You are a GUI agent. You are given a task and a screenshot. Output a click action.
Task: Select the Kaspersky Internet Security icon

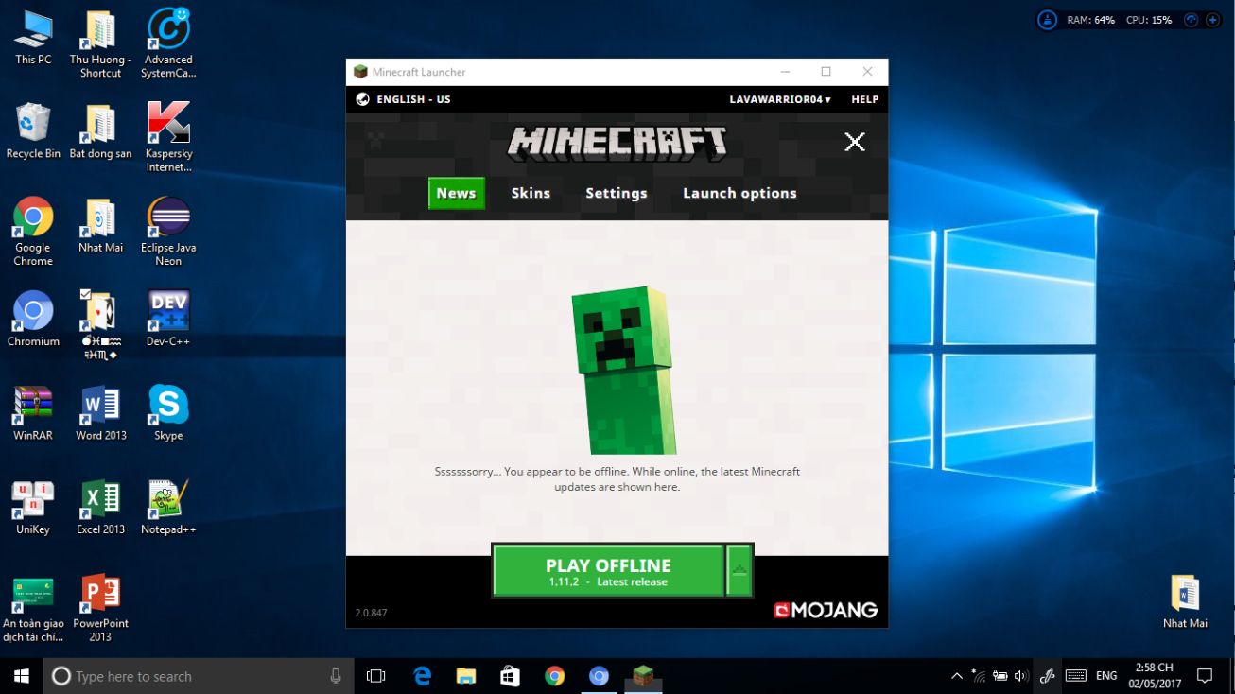(168, 137)
